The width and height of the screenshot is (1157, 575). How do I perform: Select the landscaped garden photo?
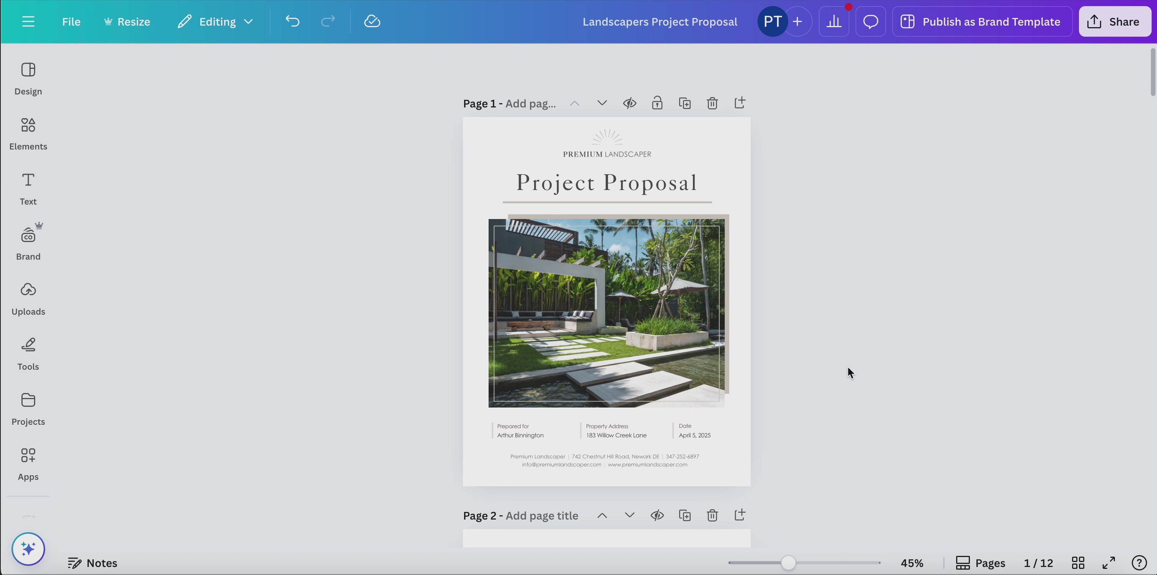point(606,313)
